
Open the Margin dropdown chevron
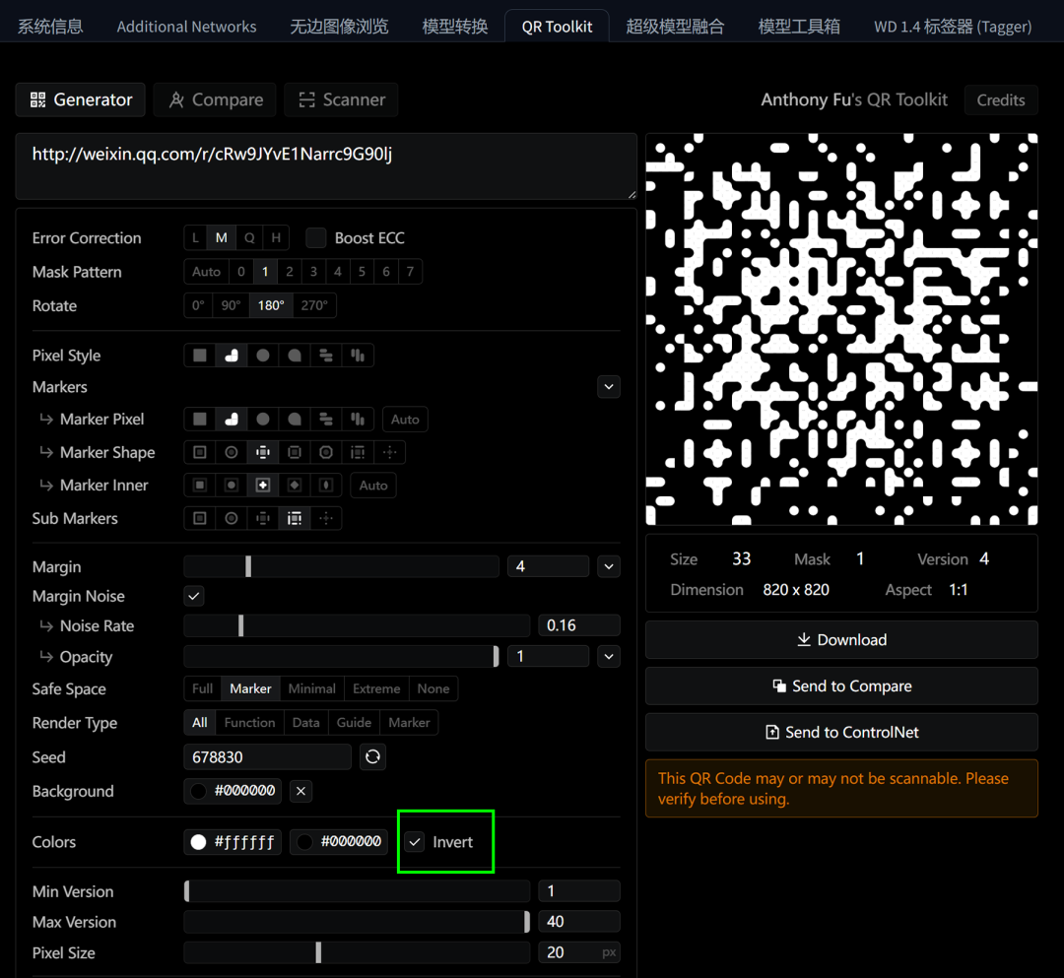[608, 566]
